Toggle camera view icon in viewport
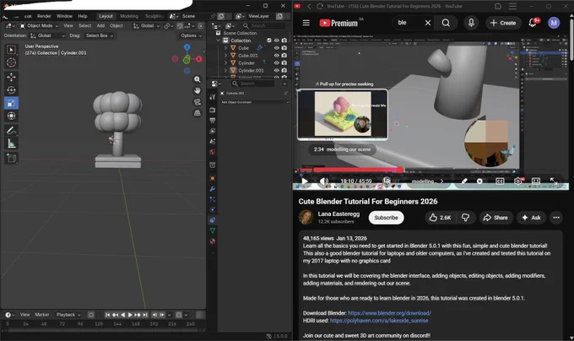 198,102
